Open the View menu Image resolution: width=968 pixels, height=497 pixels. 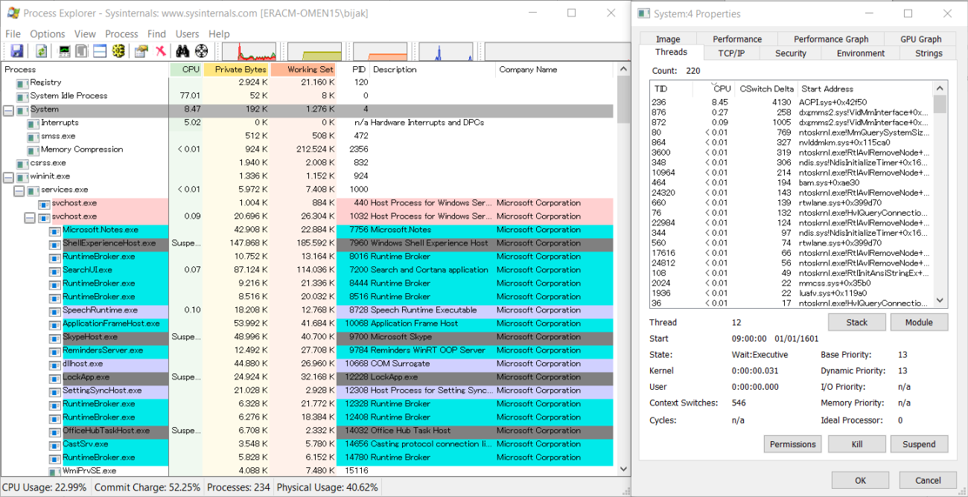85,33
